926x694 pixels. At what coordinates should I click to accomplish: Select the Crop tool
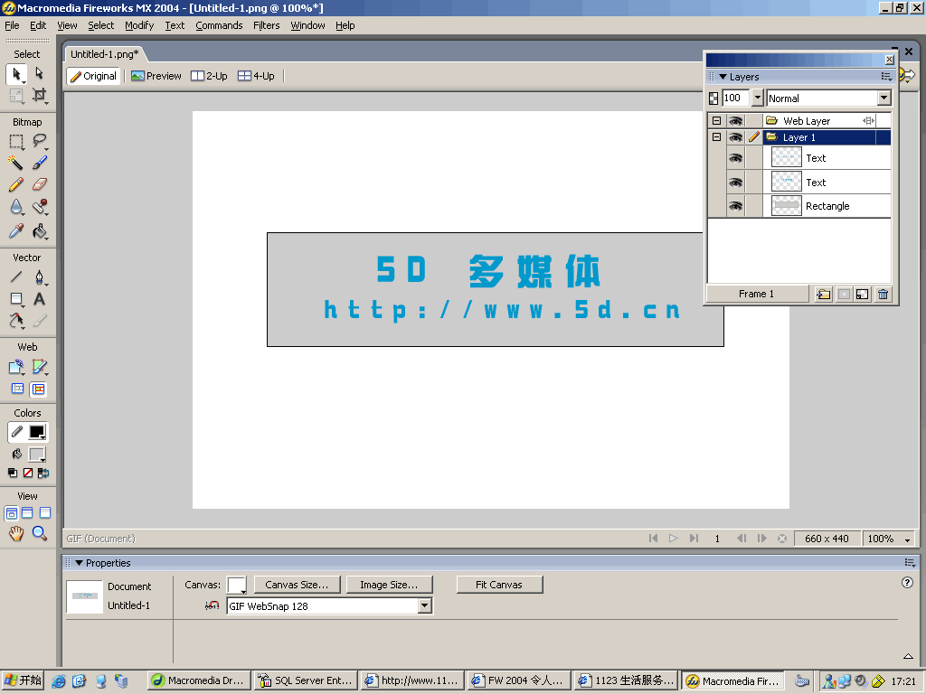pyautogui.click(x=39, y=95)
